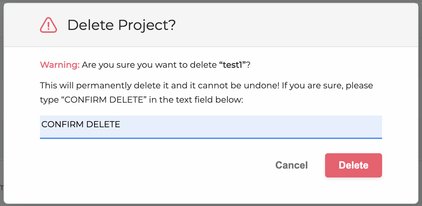Click Cancel to dismiss the dialog
This screenshot has height=206, width=422.
(x=291, y=165)
